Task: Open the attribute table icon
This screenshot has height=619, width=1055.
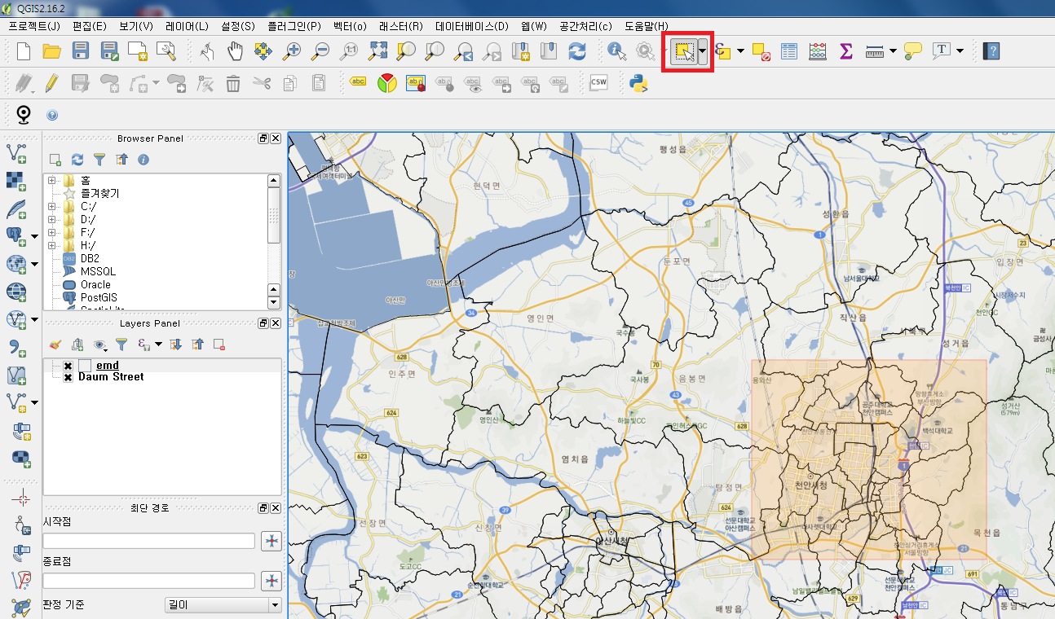Action: [x=789, y=51]
